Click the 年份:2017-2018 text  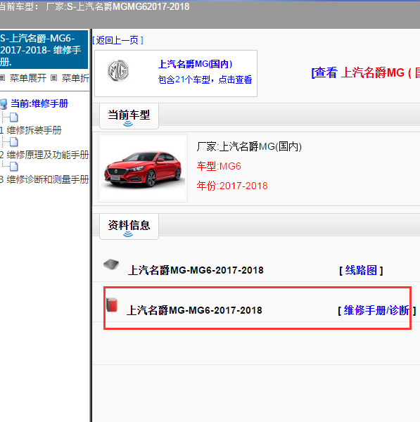click(232, 186)
